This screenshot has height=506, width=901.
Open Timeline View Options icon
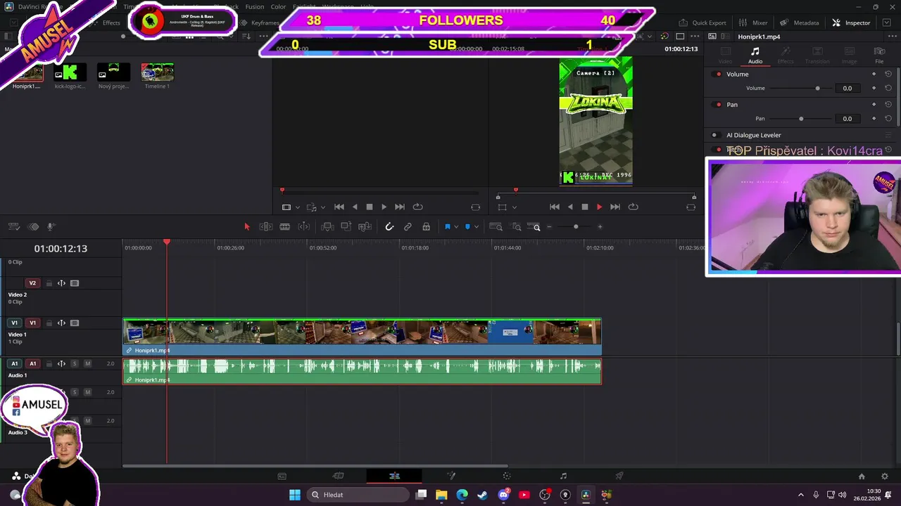pyautogui.click(x=13, y=226)
